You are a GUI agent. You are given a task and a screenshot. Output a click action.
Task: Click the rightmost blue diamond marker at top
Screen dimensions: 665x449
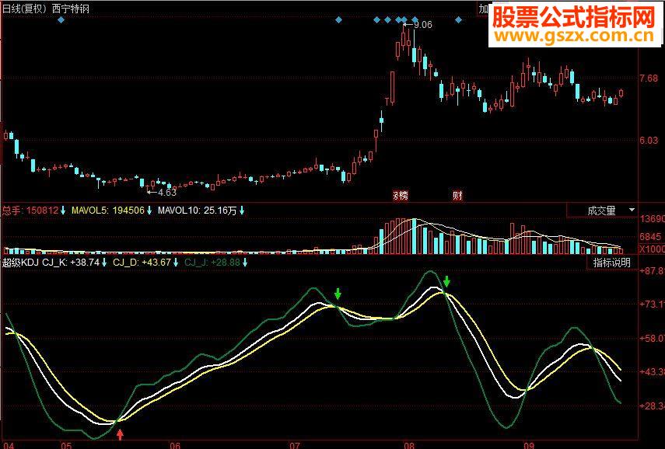click(x=458, y=20)
